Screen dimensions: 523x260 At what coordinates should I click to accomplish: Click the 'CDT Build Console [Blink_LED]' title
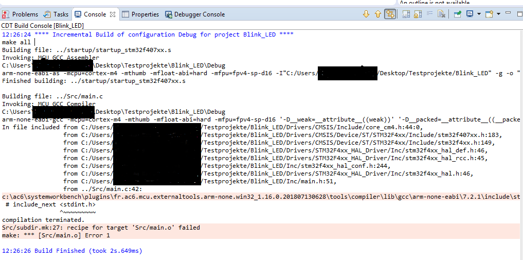[x=42, y=26]
